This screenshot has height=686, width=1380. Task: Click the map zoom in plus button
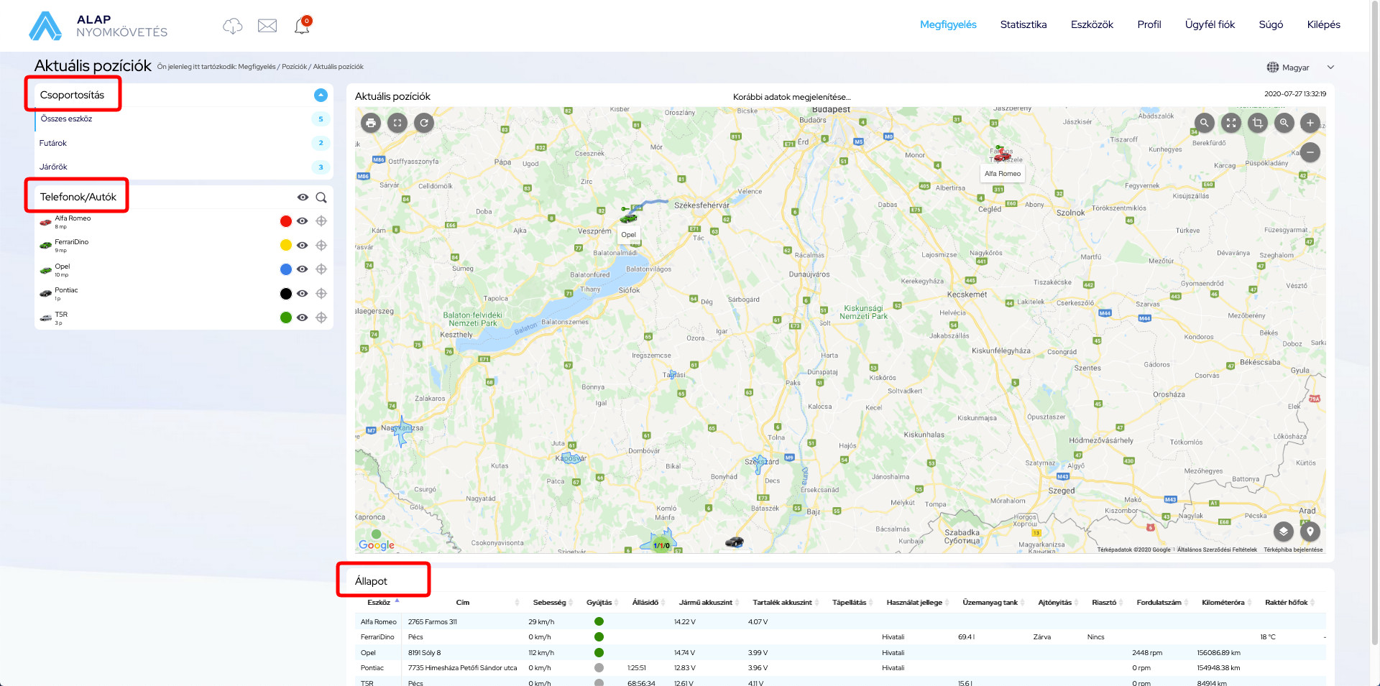(1310, 123)
